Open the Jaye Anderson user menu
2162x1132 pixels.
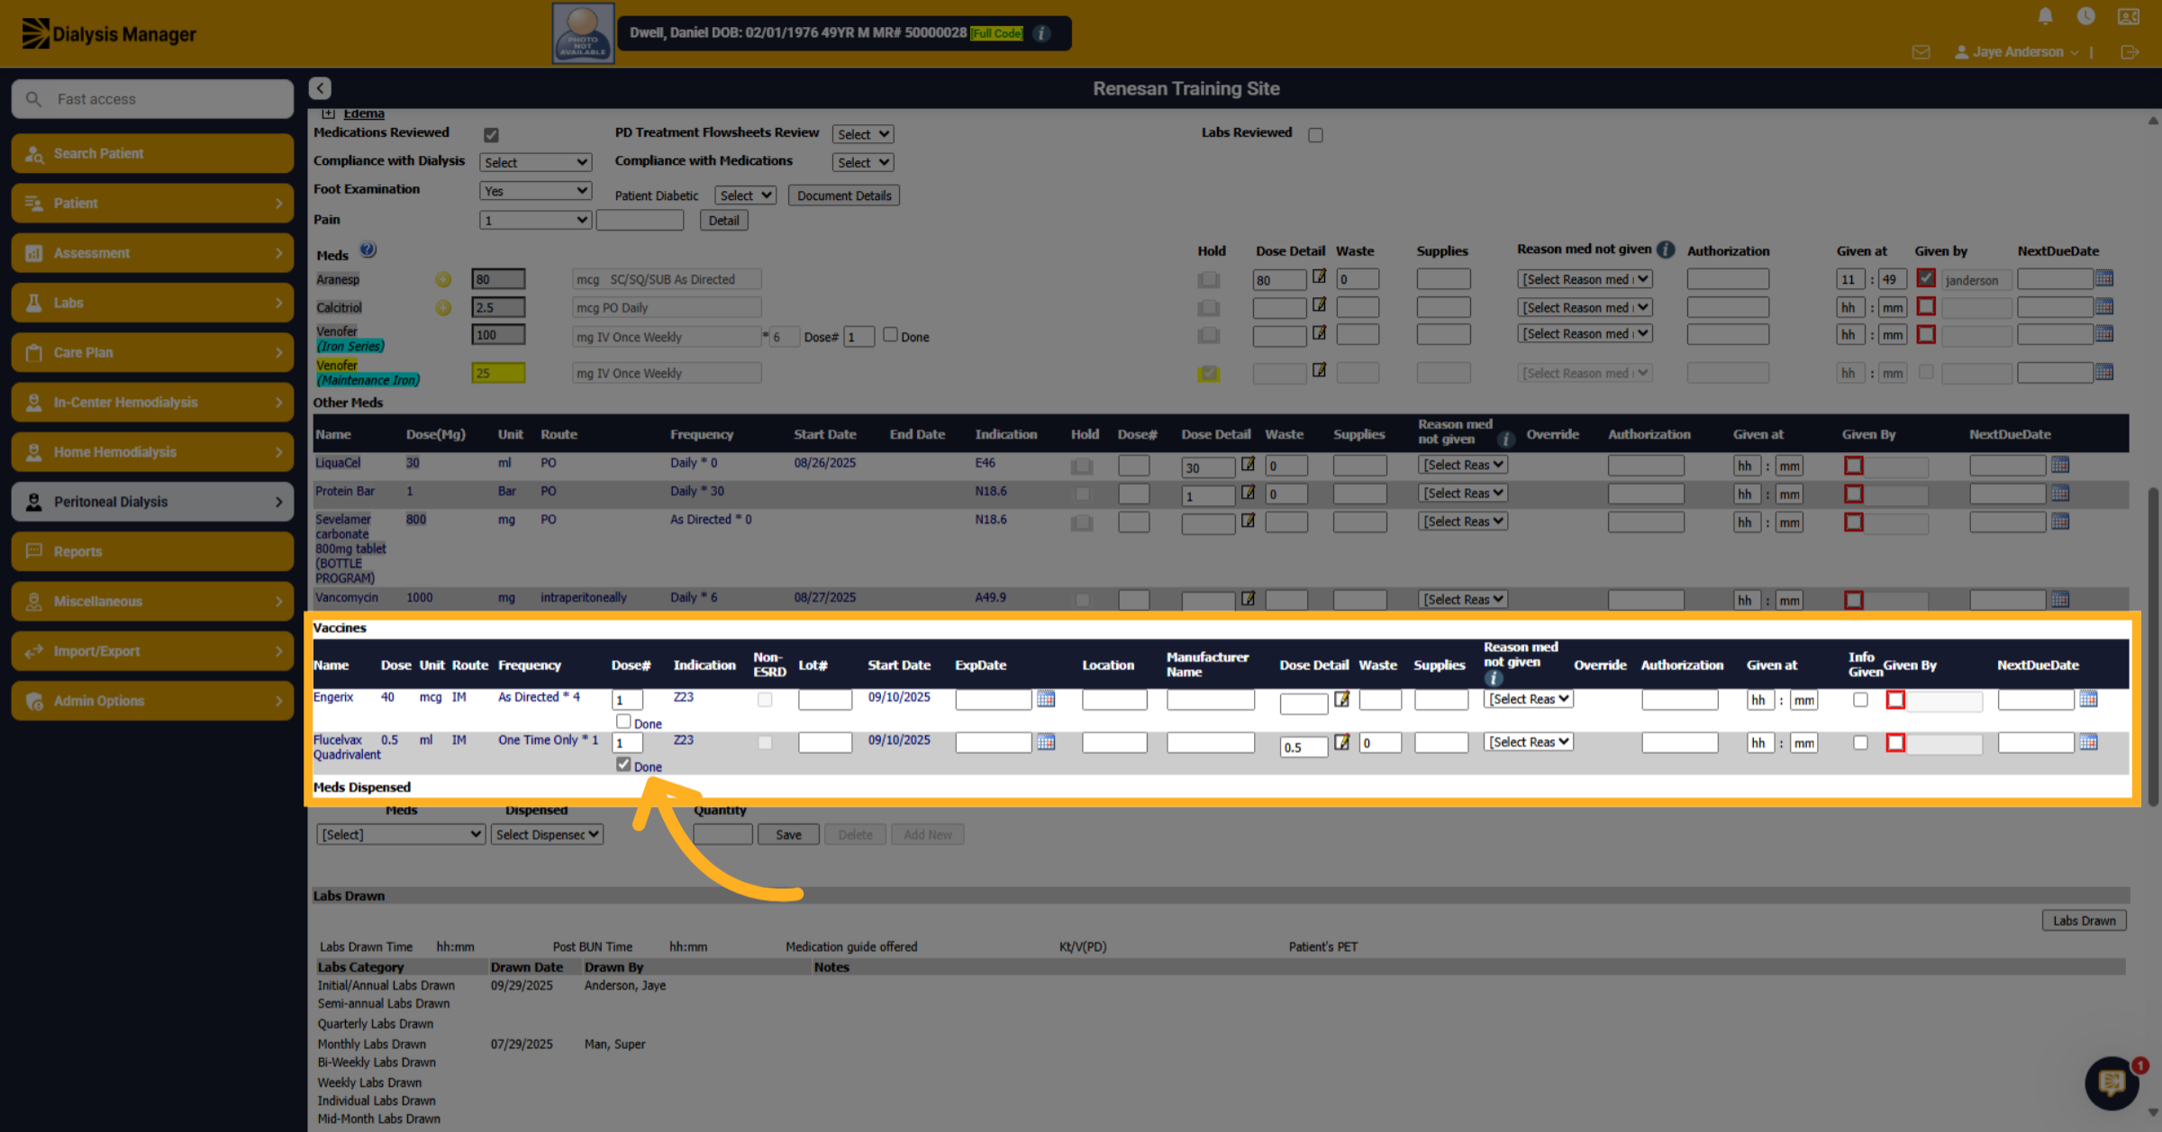click(x=2016, y=52)
